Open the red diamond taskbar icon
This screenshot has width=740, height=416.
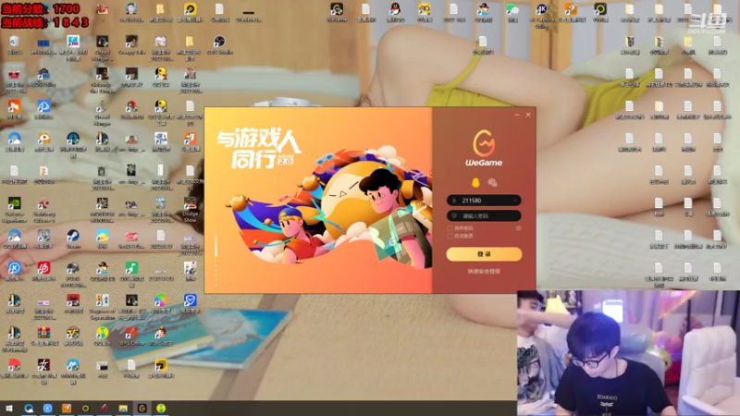[105, 409]
